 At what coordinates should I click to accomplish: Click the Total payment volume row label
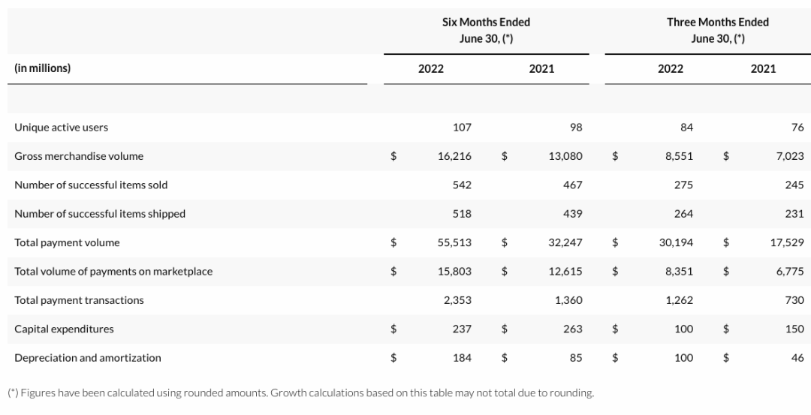tap(67, 242)
